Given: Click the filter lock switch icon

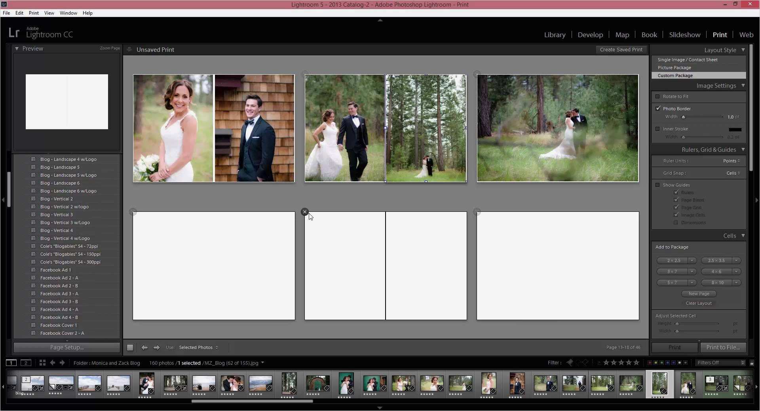Looking at the screenshot, I should tap(752, 363).
